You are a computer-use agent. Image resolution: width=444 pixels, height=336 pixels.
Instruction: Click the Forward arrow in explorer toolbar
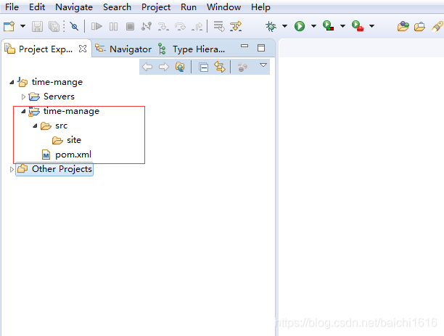click(x=164, y=67)
